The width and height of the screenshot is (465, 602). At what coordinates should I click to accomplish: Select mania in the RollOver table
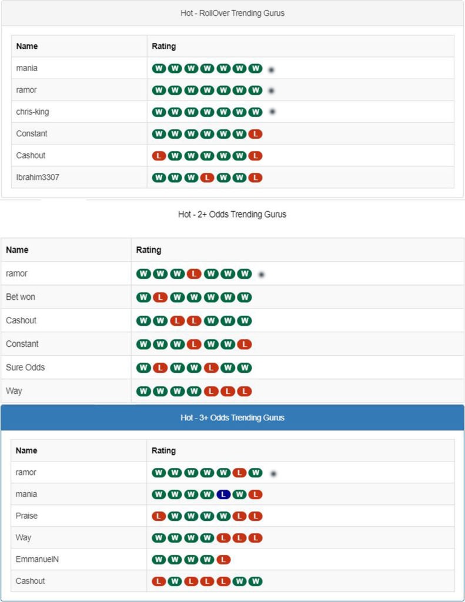click(27, 68)
